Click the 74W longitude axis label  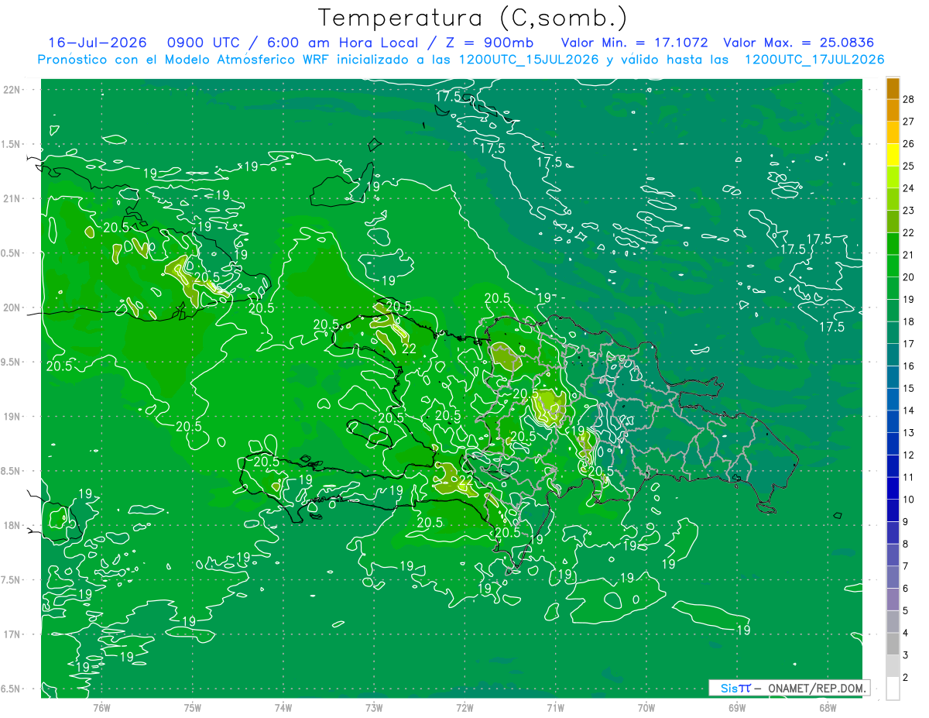[x=283, y=707]
